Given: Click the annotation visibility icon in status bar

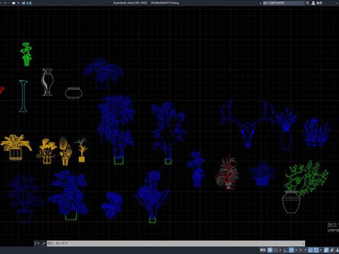Looking at the screenshot, I should click(326, 250).
